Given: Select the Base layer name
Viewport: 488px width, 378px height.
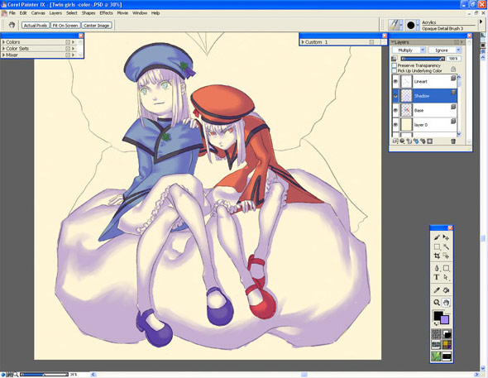Looking at the screenshot, I should pos(419,111).
